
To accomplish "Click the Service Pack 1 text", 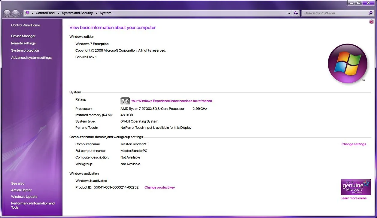I will (x=86, y=57).
